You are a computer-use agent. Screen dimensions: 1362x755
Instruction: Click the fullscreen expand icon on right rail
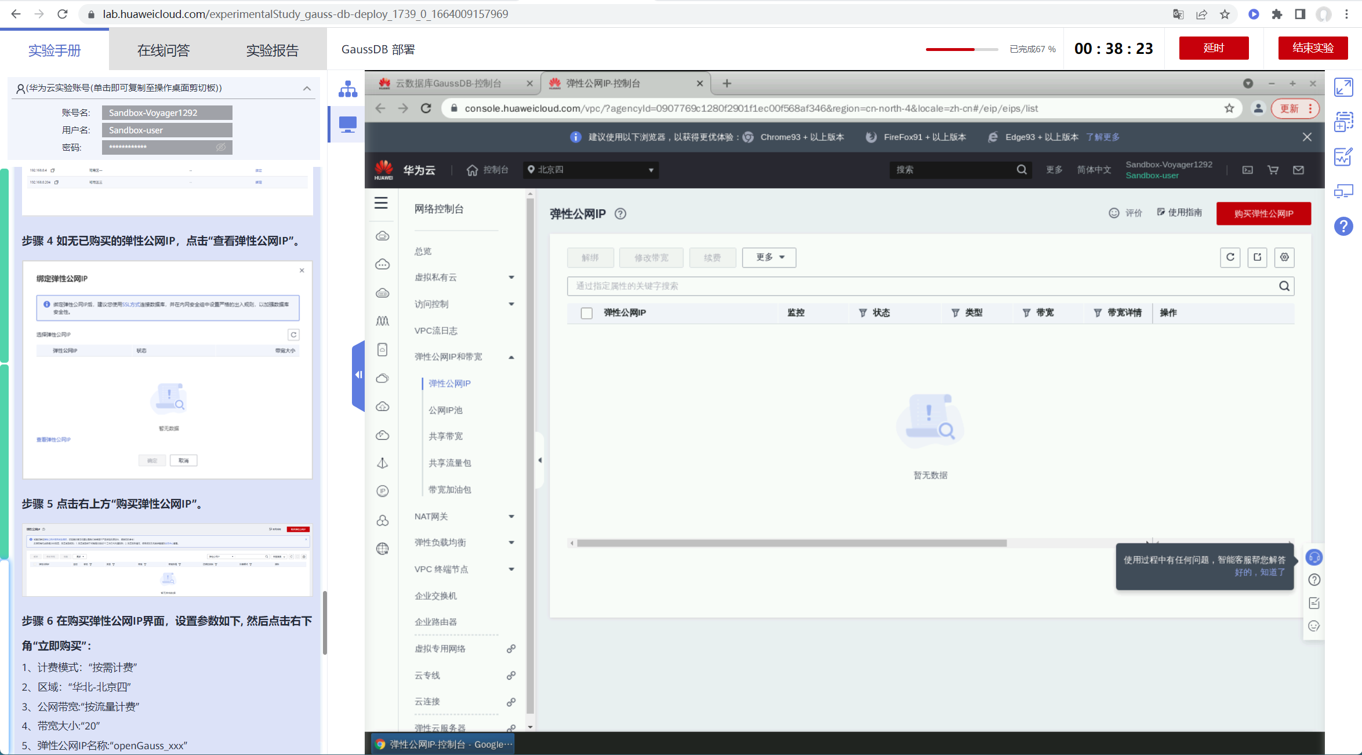click(x=1343, y=87)
